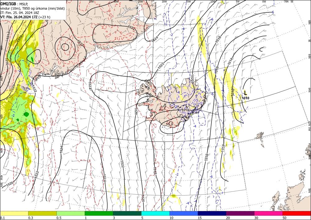Click the '10W' longitude label at top
Screen dimensions: 311x220
coord(213,2)
